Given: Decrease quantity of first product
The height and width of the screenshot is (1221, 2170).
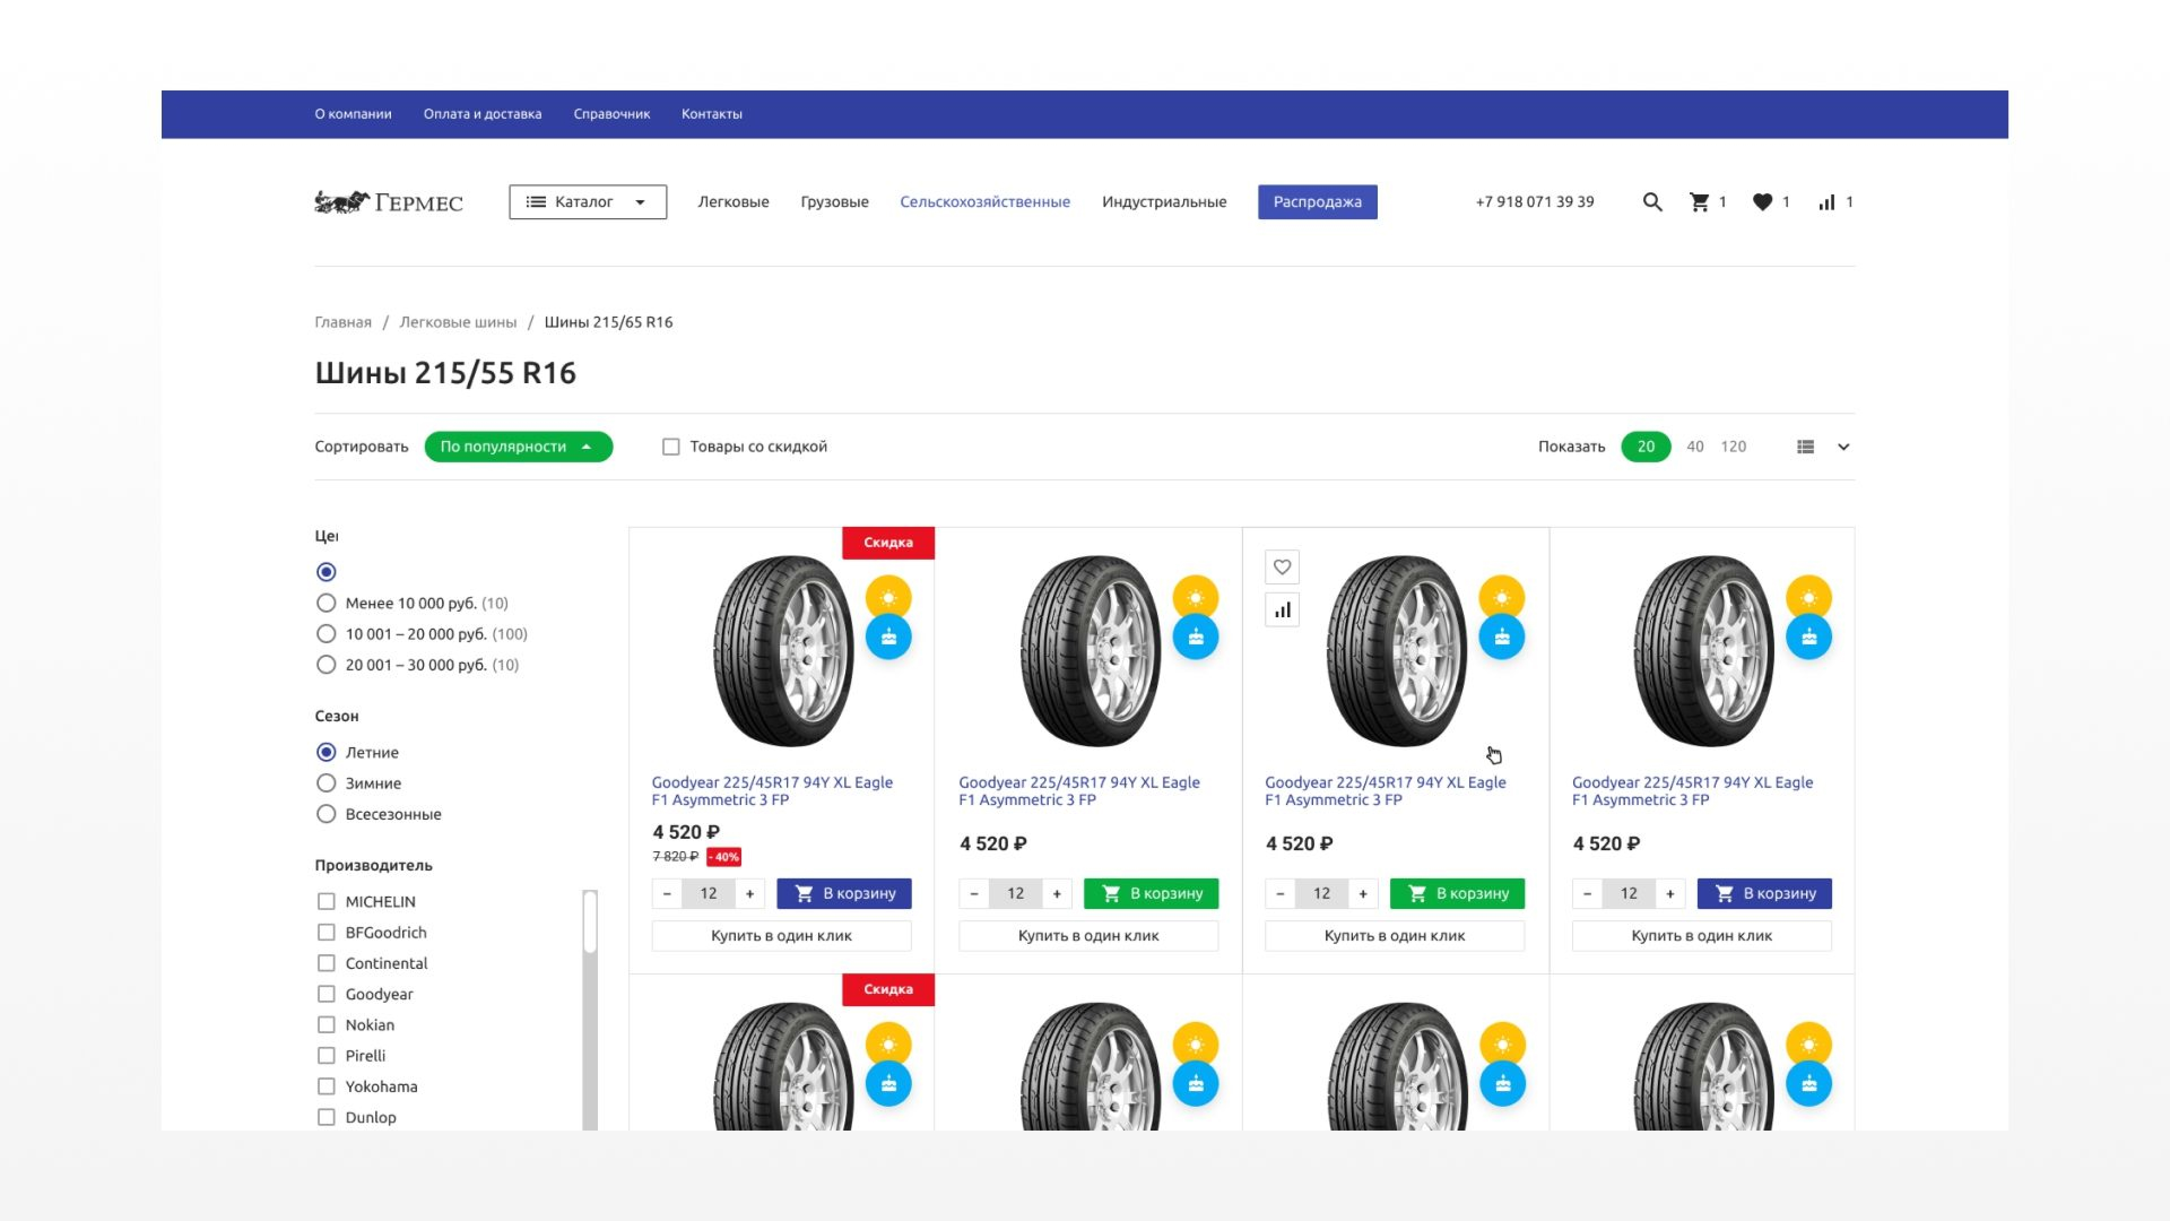Looking at the screenshot, I should click(667, 893).
